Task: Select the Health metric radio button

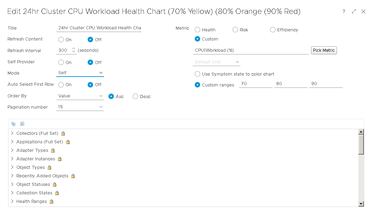Action: click(x=197, y=30)
